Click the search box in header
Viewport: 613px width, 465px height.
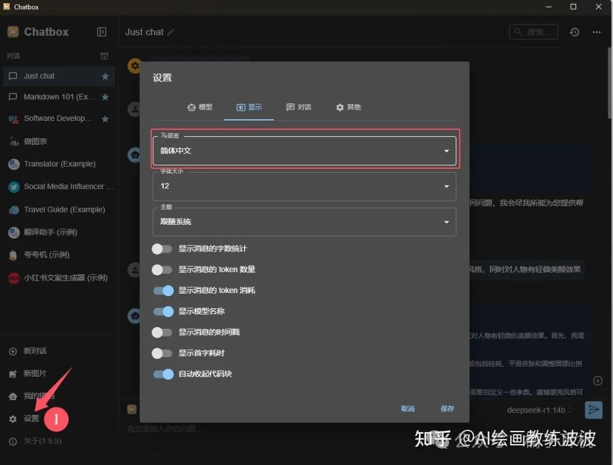533,32
